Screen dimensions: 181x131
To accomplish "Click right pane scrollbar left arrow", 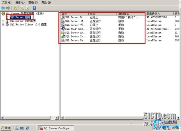I will [62, 118].
